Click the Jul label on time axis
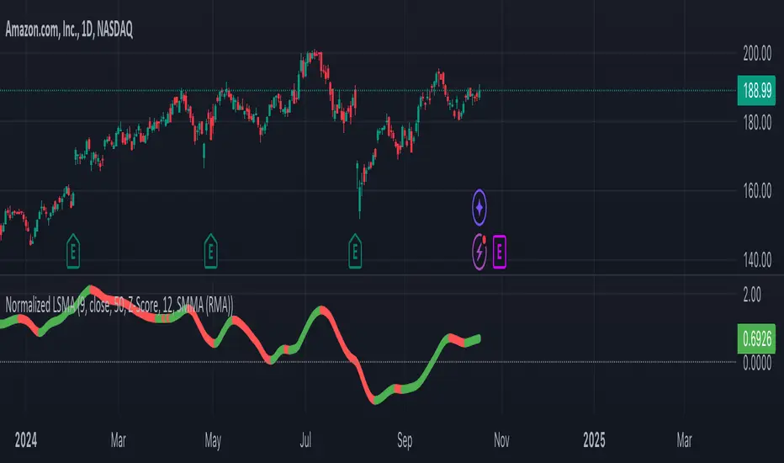Image resolution: width=784 pixels, height=463 pixels. coord(305,440)
